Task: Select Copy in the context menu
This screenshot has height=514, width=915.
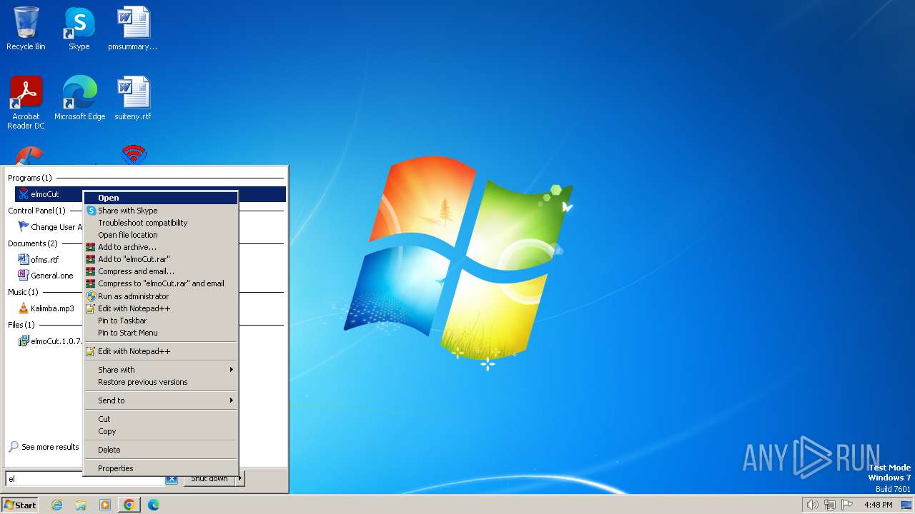Action: 161,431
